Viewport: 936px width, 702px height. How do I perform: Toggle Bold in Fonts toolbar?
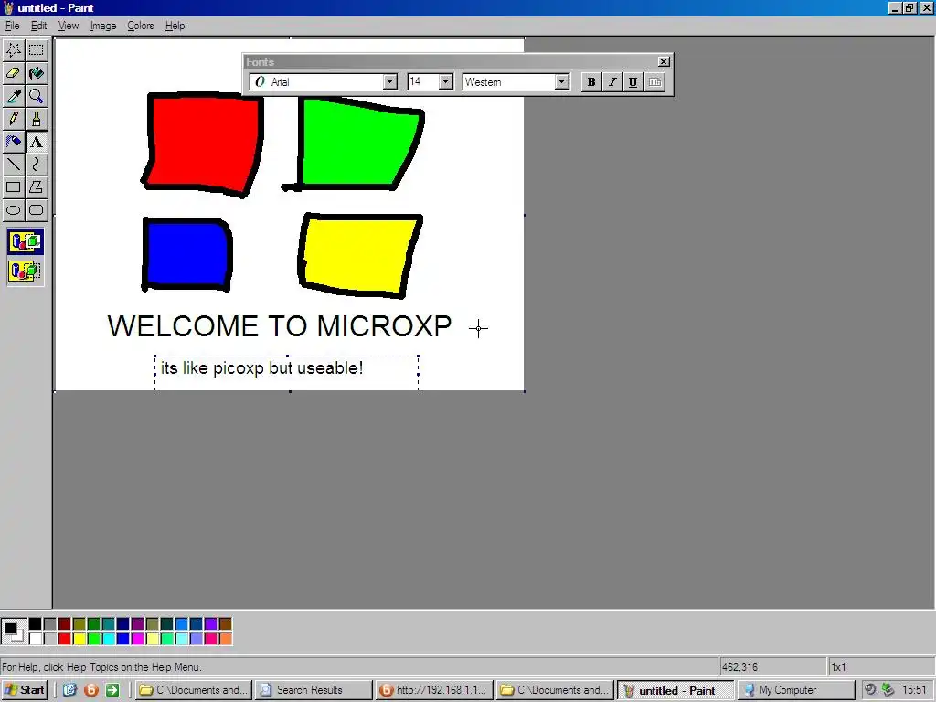coord(591,81)
